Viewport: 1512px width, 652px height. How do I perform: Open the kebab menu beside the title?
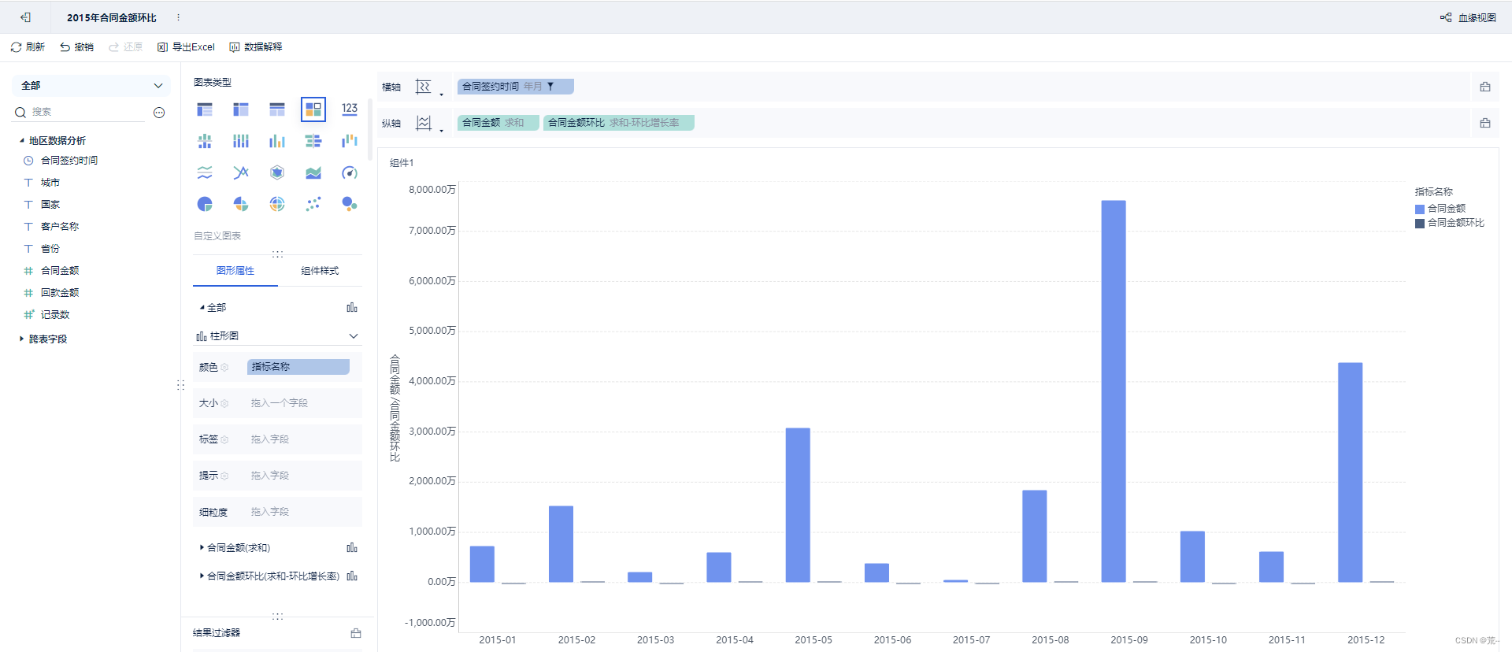click(x=178, y=17)
